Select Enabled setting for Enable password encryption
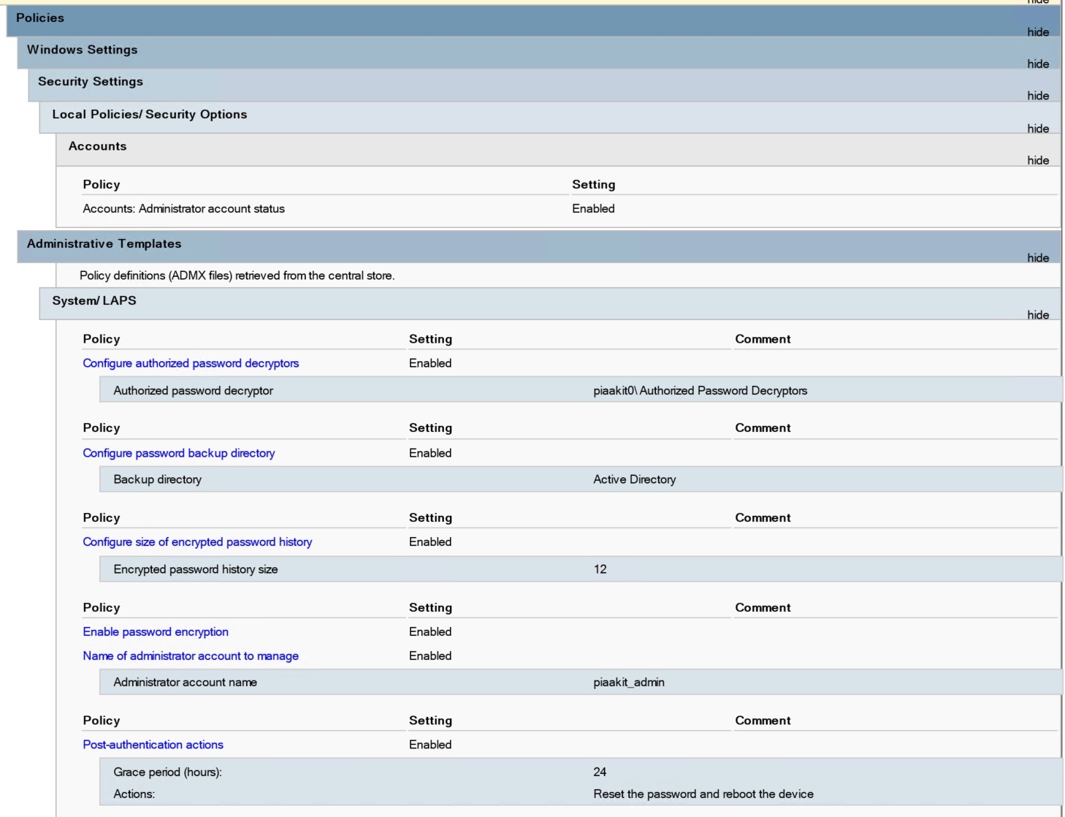Image resolution: width=1065 pixels, height=817 pixels. [x=430, y=632]
